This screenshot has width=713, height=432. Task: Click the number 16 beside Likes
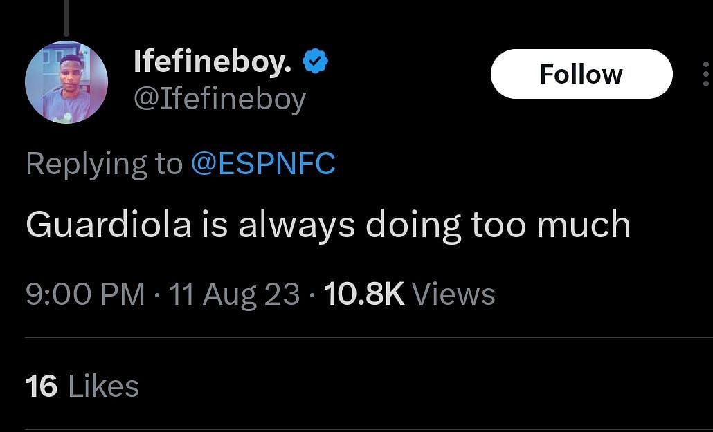point(41,386)
